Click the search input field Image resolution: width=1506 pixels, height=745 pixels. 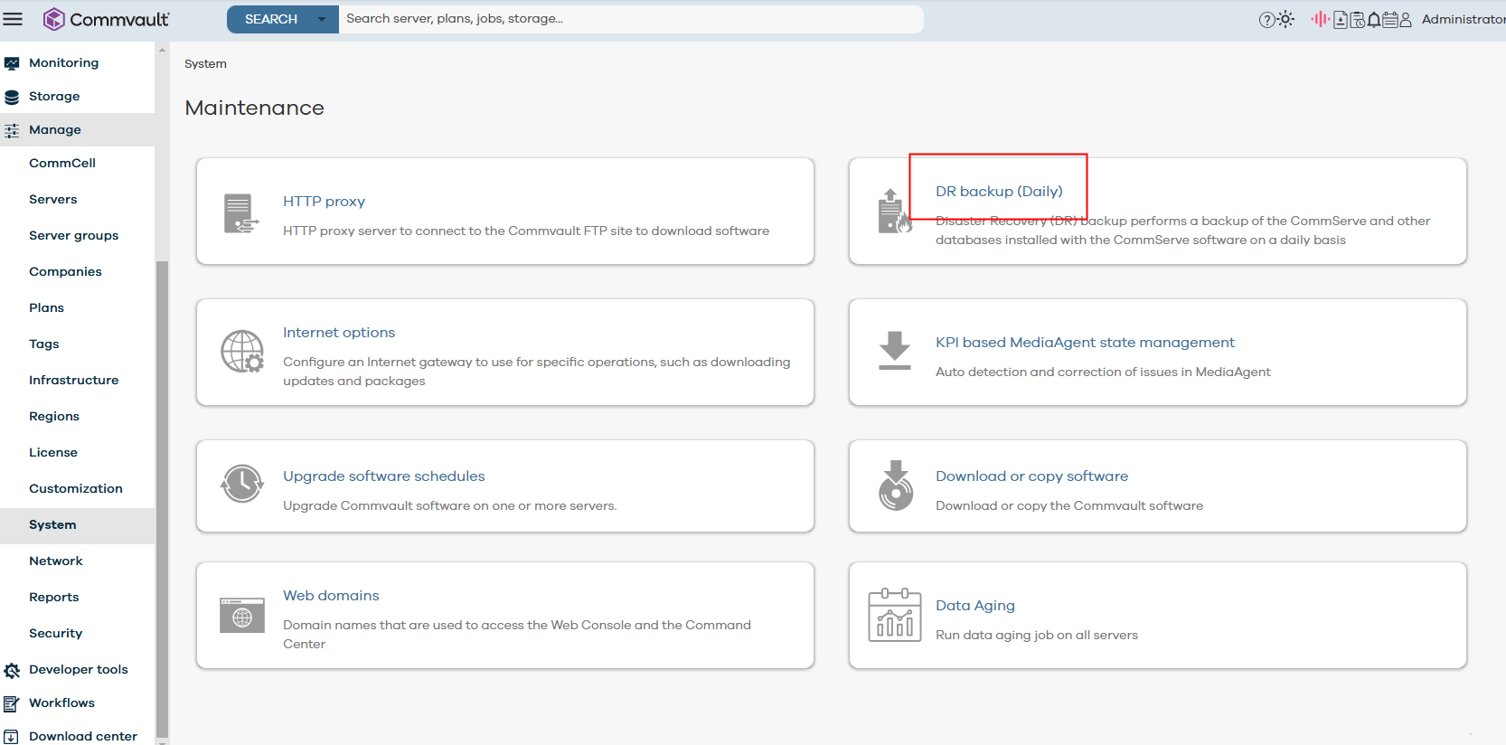coord(630,19)
